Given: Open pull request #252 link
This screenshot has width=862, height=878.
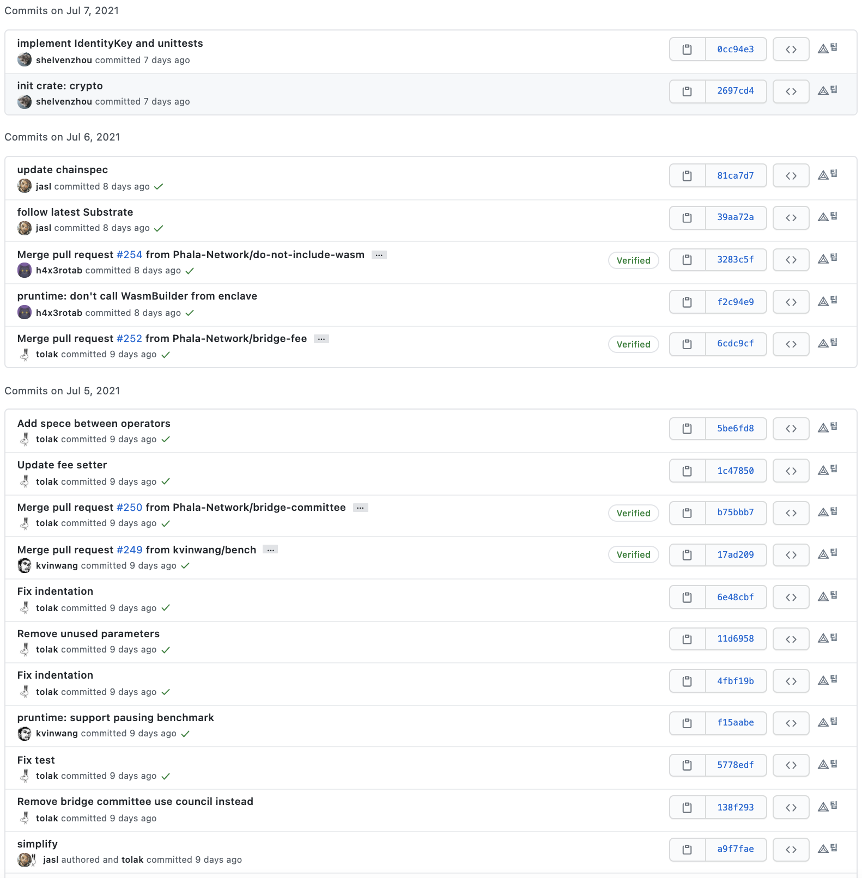Looking at the screenshot, I should [130, 339].
